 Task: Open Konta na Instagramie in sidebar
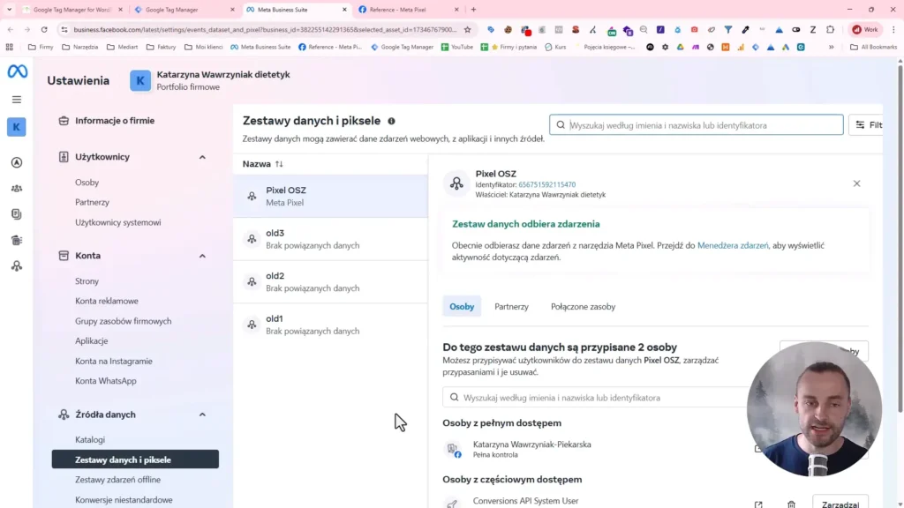(114, 361)
